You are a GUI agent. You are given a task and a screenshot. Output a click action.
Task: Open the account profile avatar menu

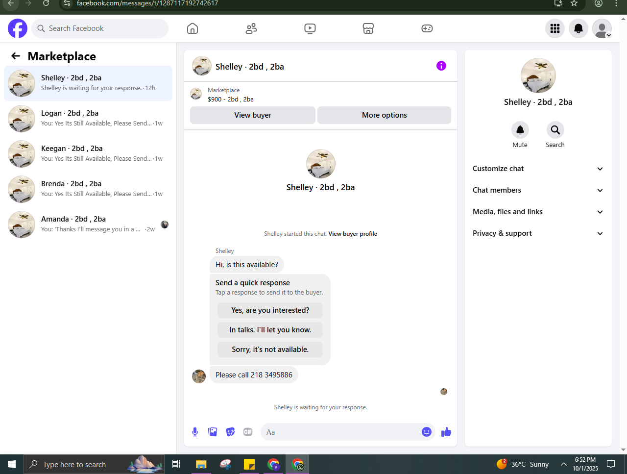click(602, 28)
